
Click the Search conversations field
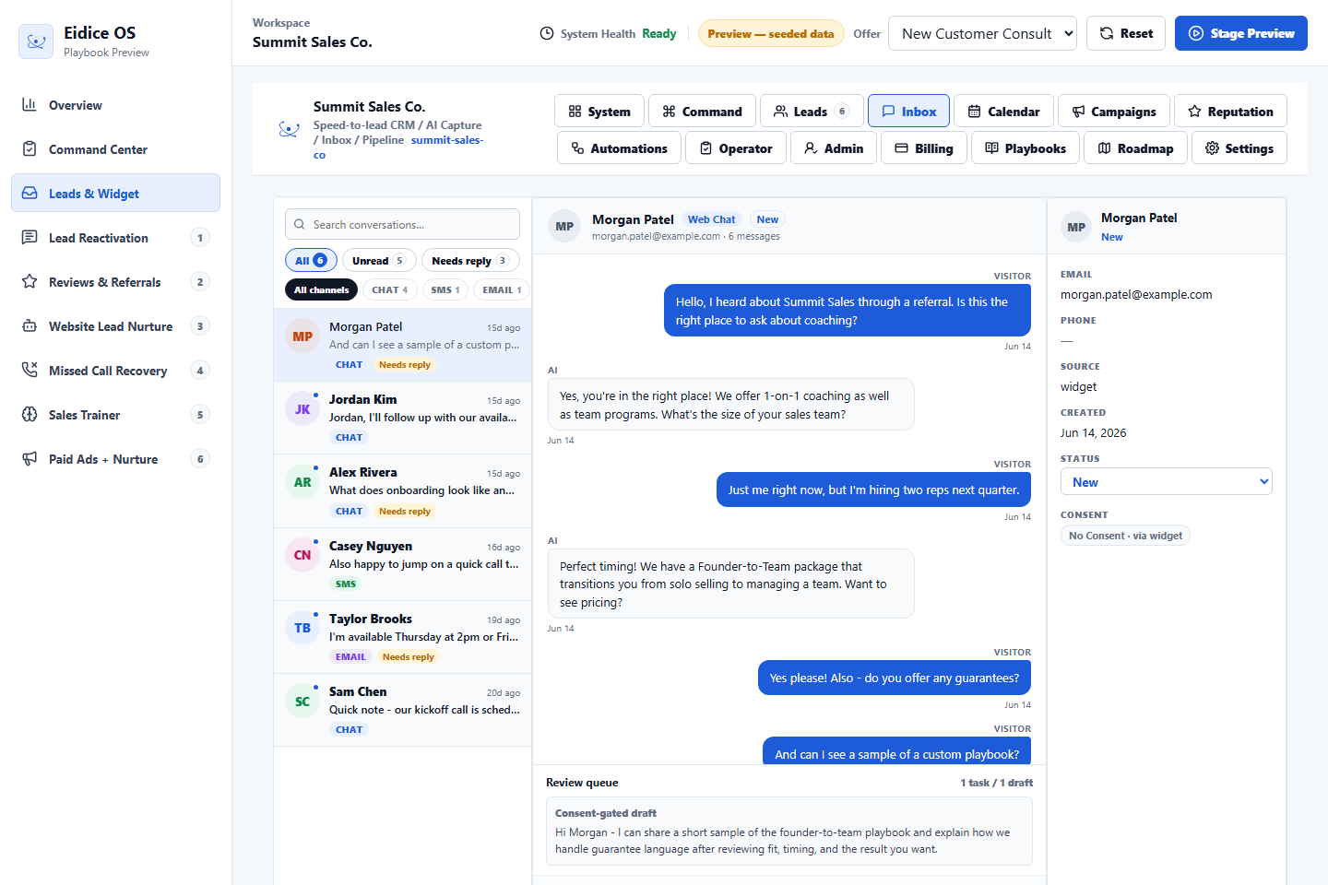(402, 224)
